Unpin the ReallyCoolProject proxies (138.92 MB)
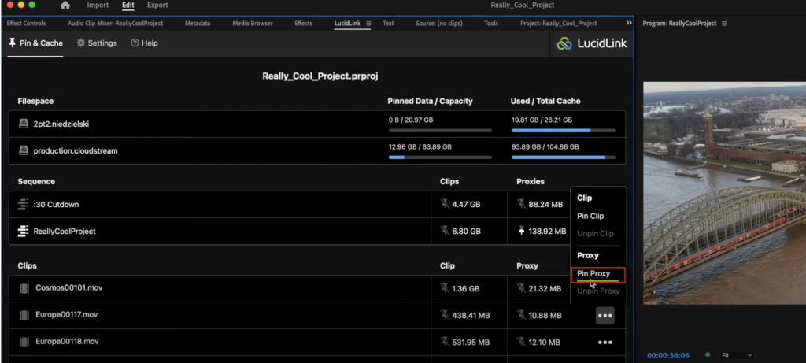 point(521,231)
